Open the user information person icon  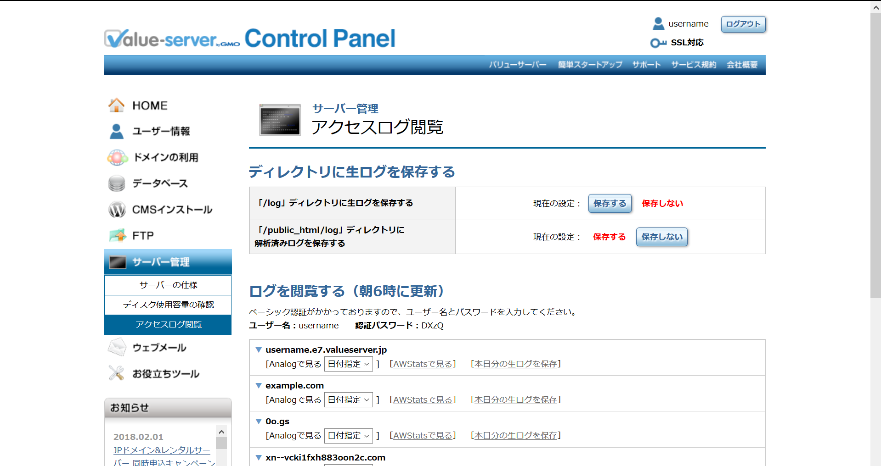pos(116,131)
